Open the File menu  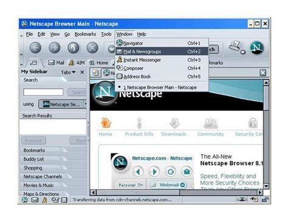pos(29,34)
